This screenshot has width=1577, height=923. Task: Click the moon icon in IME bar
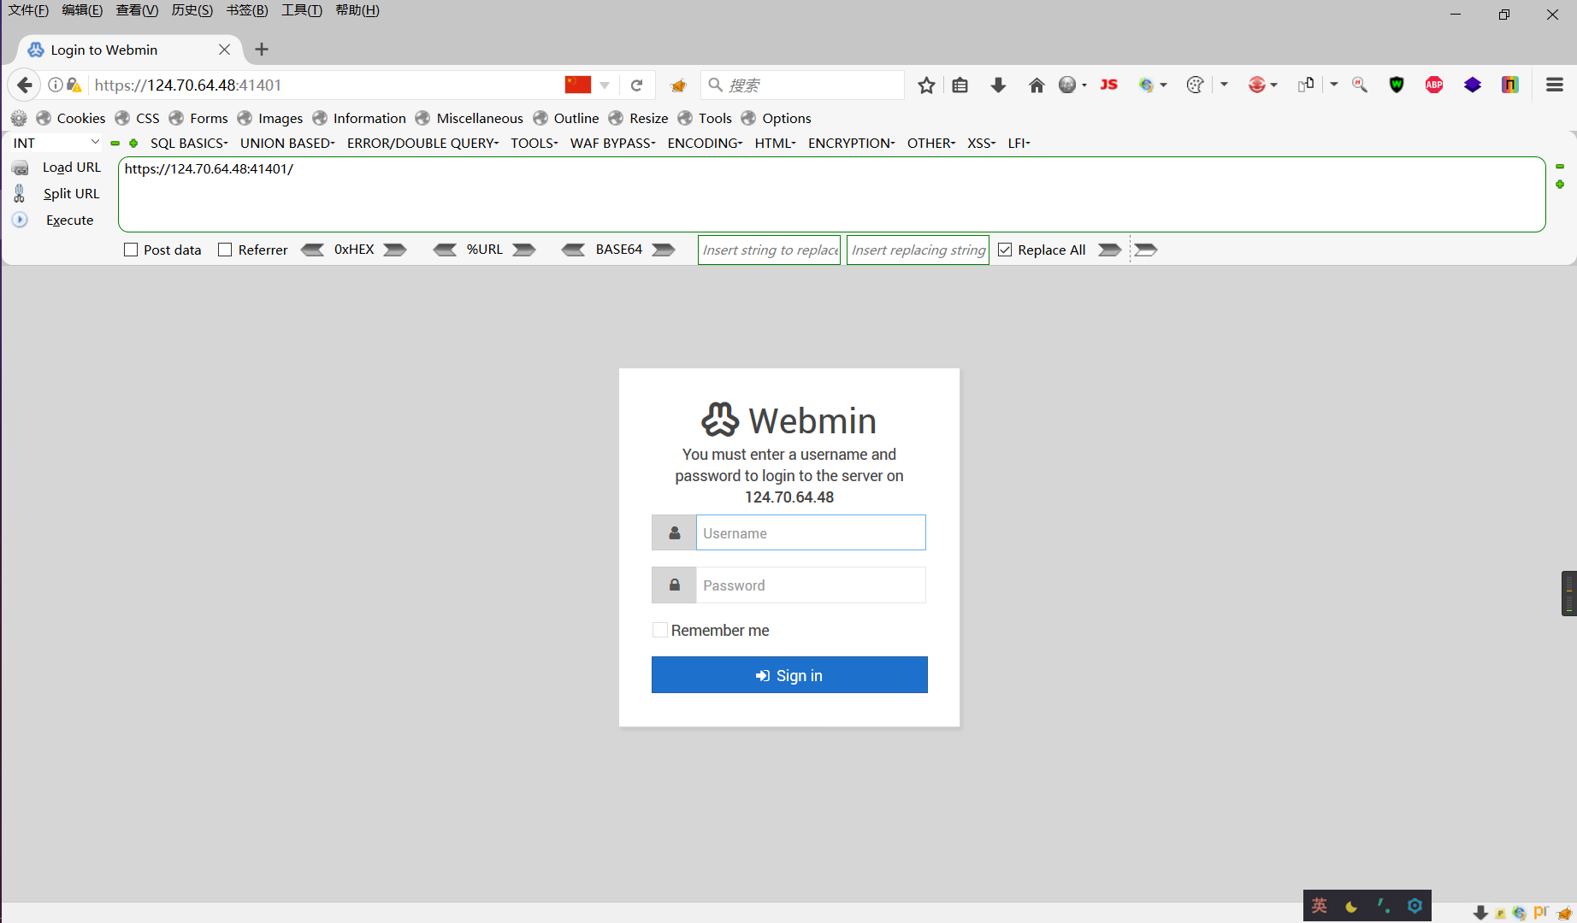point(1351,907)
